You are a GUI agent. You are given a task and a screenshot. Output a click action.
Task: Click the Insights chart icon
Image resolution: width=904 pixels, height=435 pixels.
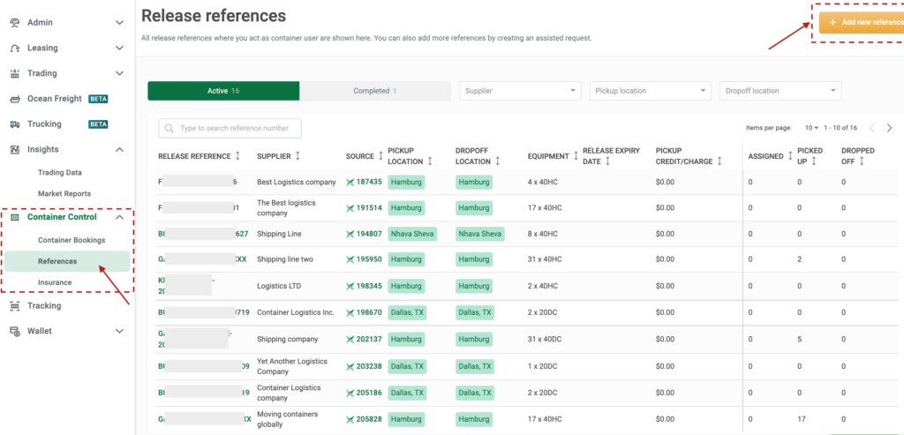click(15, 150)
